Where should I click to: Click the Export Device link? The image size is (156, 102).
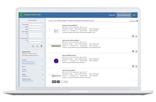pyautogui.click(x=79, y=21)
